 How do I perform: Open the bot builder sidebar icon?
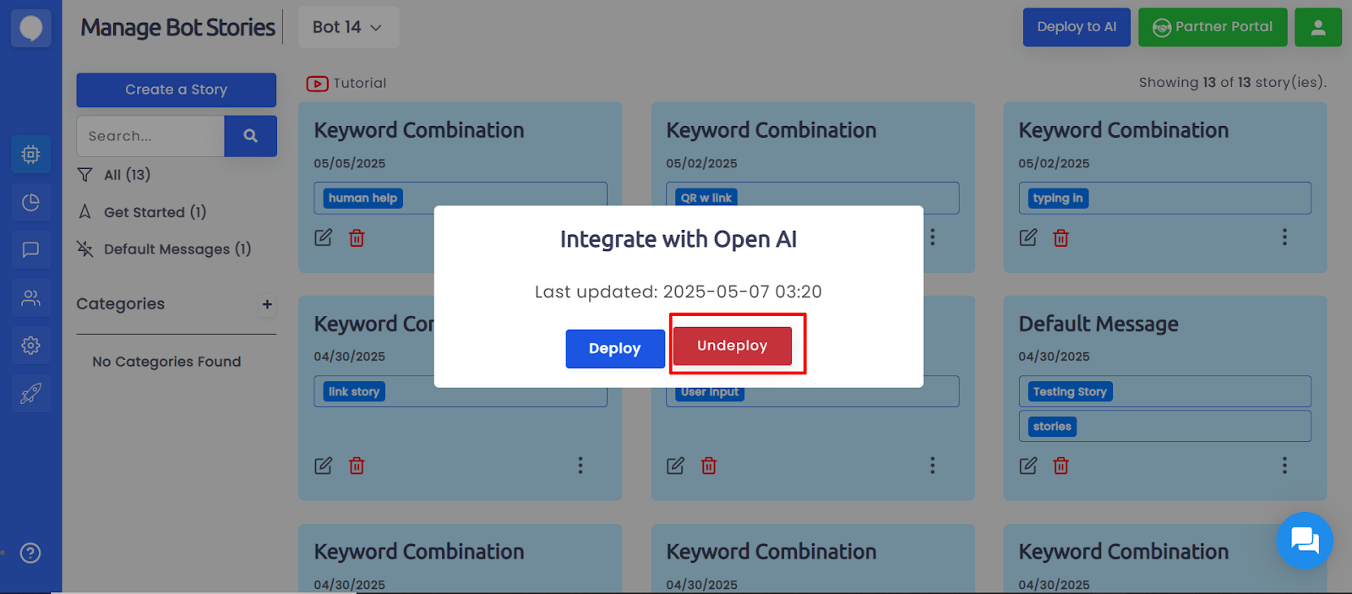tap(30, 155)
